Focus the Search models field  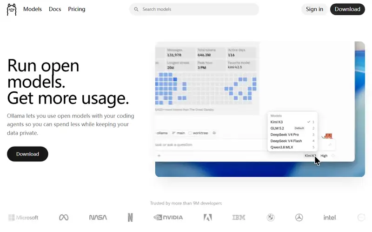click(x=194, y=9)
